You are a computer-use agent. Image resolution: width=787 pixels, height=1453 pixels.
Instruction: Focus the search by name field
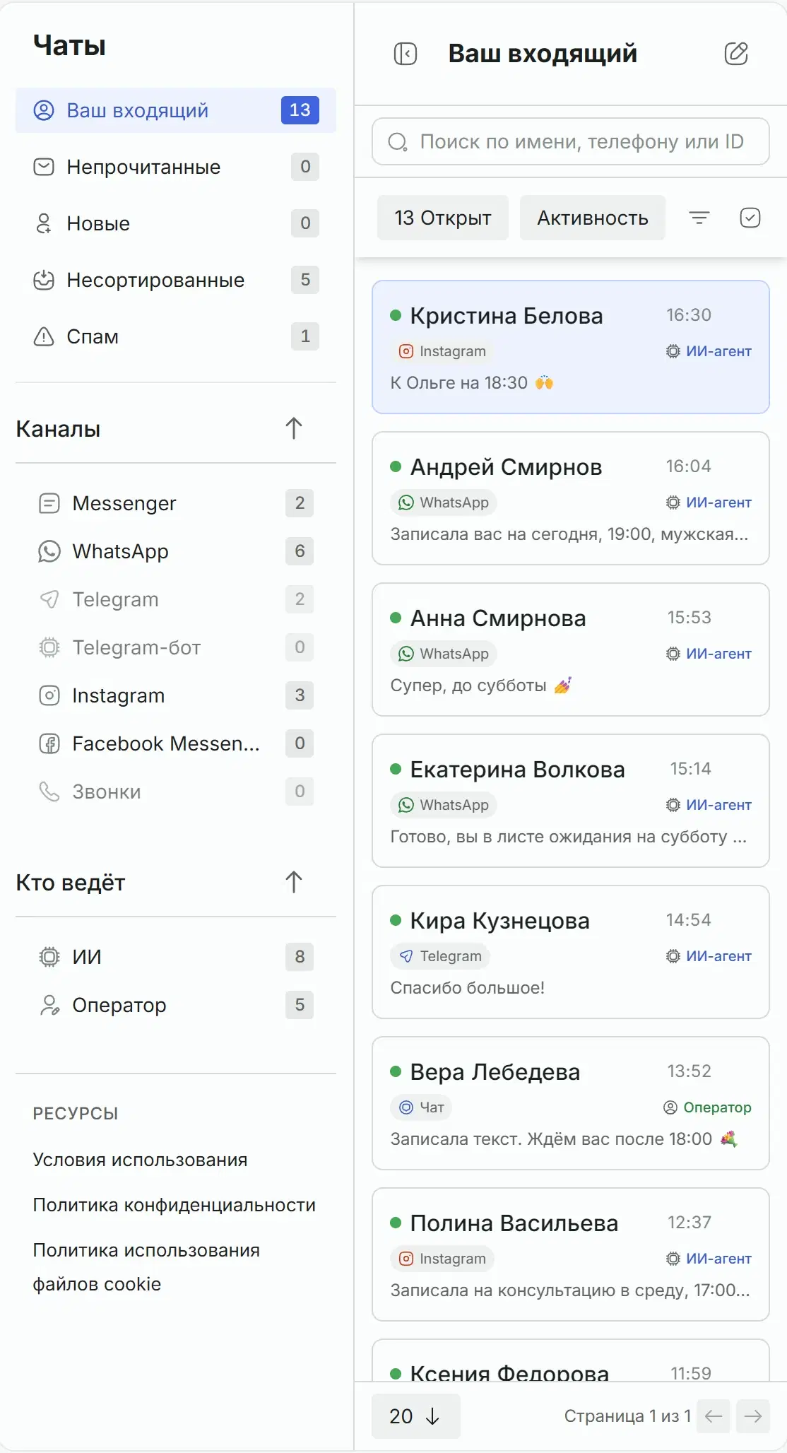[571, 141]
